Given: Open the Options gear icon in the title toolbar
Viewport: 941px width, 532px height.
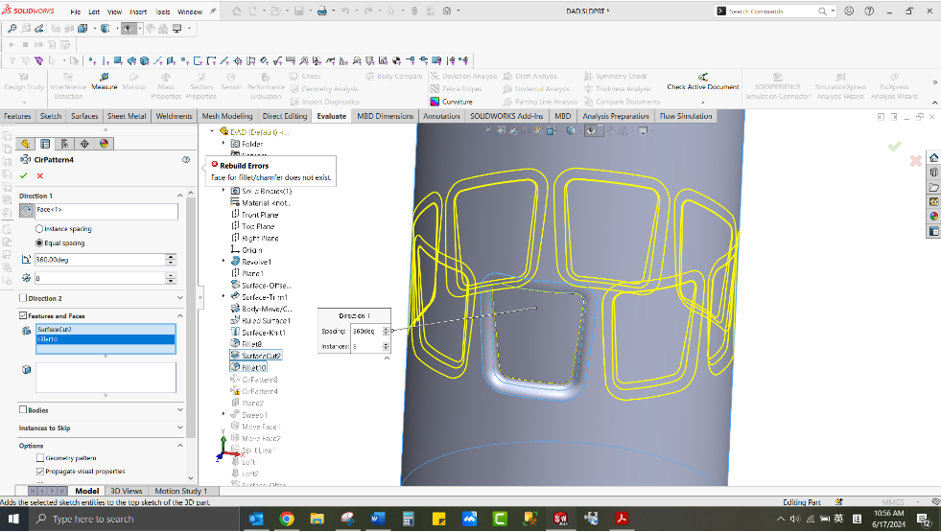Looking at the screenshot, I should pos(447,11).
